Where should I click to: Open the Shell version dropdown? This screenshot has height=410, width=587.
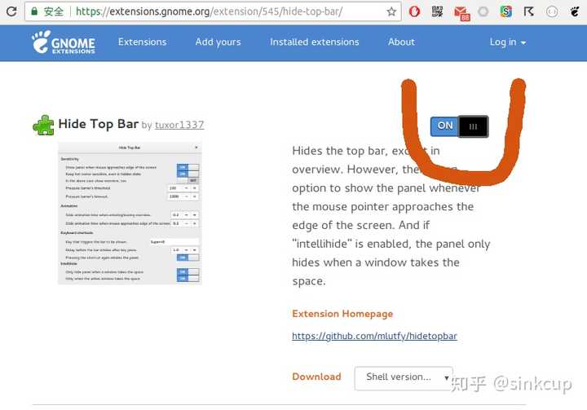pyautogui.click(x=404, y=378)
